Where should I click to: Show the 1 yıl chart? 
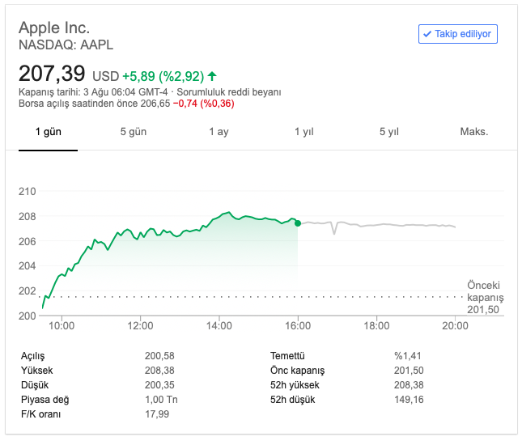(x=303, y=132)
